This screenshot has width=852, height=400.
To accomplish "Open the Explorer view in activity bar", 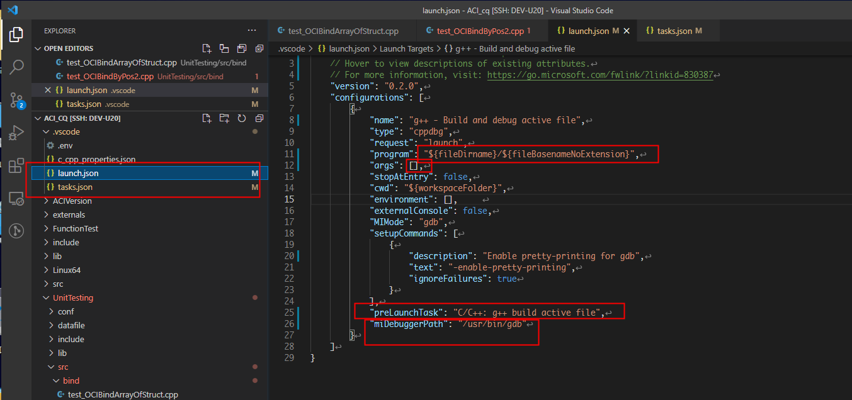I will [x=16, y=35].
